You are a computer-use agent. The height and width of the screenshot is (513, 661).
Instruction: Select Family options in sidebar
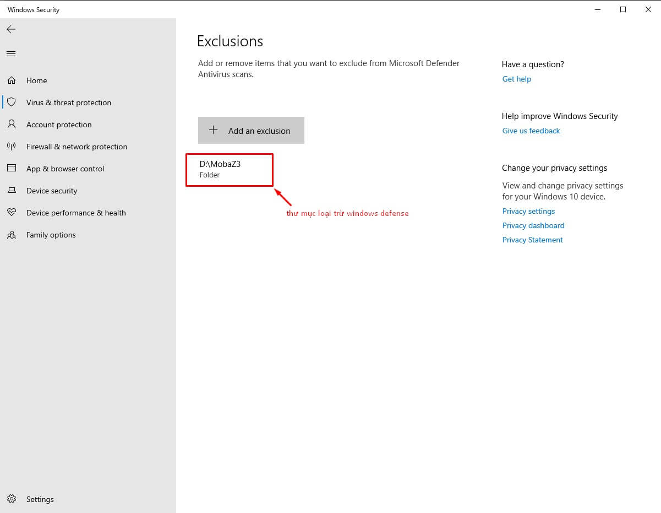51,235
